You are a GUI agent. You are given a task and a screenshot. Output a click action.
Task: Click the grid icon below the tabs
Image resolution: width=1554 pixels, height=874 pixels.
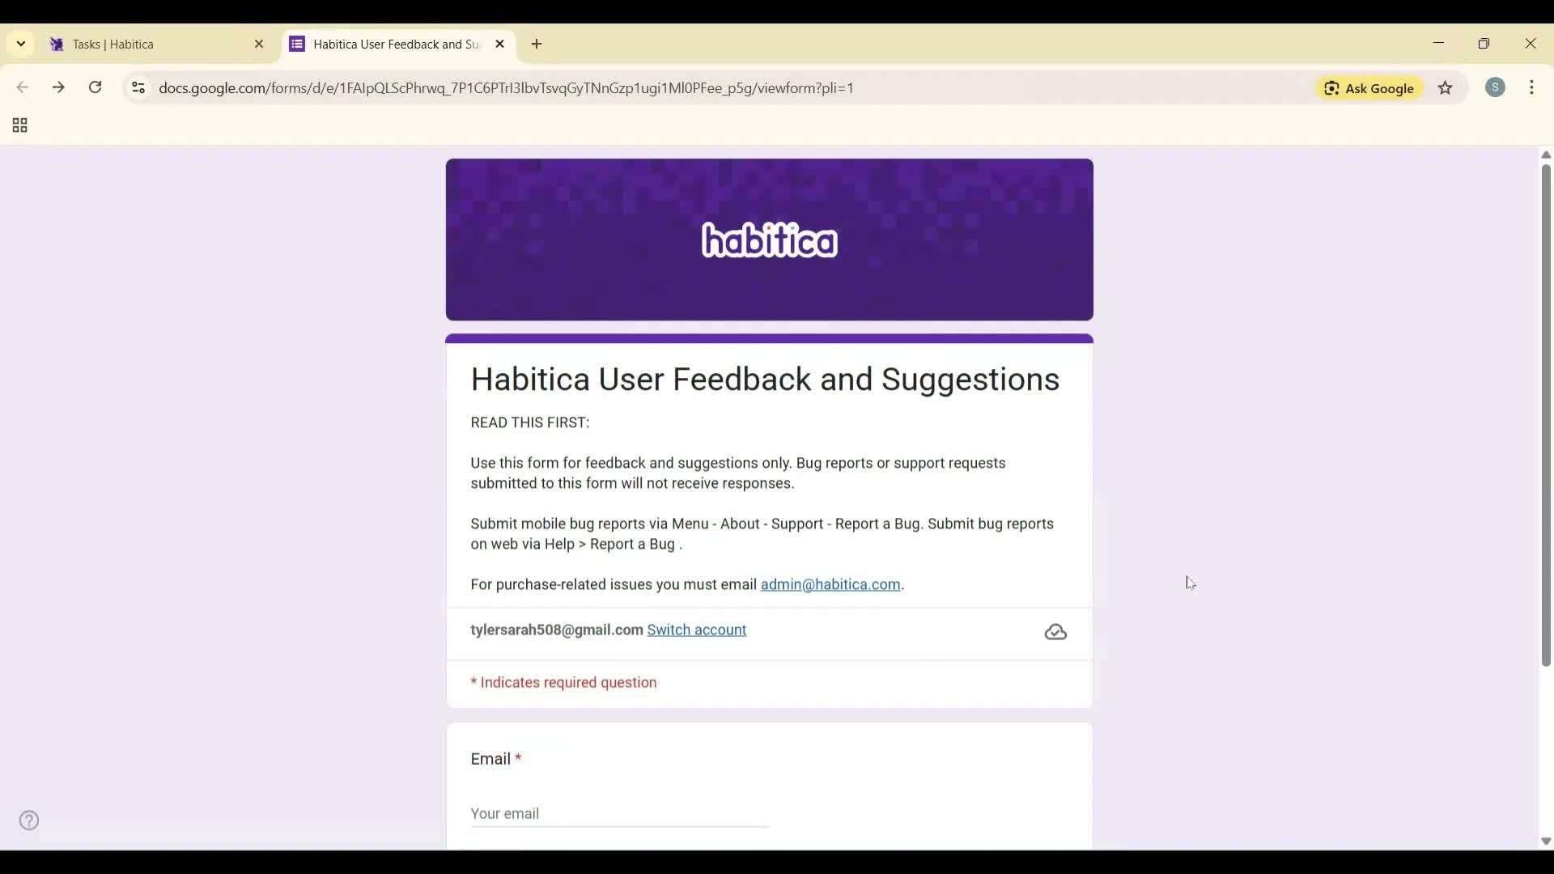[19, 125]
